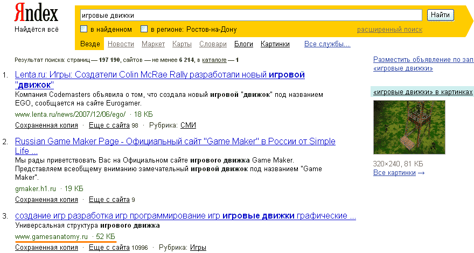This screenshot has width=474, height=253.
Task: Go to the Блоги tab
Action: coord(243,44)
